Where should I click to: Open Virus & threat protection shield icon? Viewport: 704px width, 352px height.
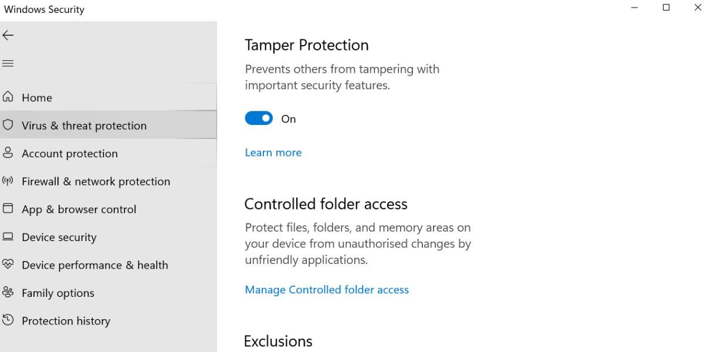(x=8, y=125)
